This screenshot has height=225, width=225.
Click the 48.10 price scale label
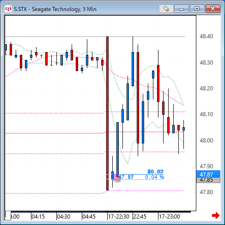coord(206,114)
